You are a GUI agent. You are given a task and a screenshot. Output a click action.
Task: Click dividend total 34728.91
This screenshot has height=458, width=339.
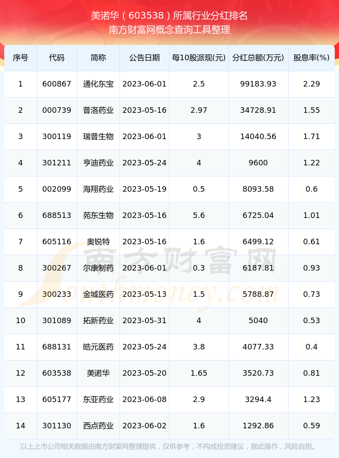click(x=258, y=110)
